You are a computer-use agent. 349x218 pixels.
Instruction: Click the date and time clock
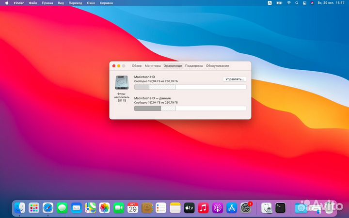331,3
